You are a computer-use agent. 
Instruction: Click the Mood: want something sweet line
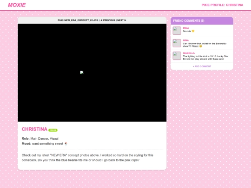coord(45,143)
